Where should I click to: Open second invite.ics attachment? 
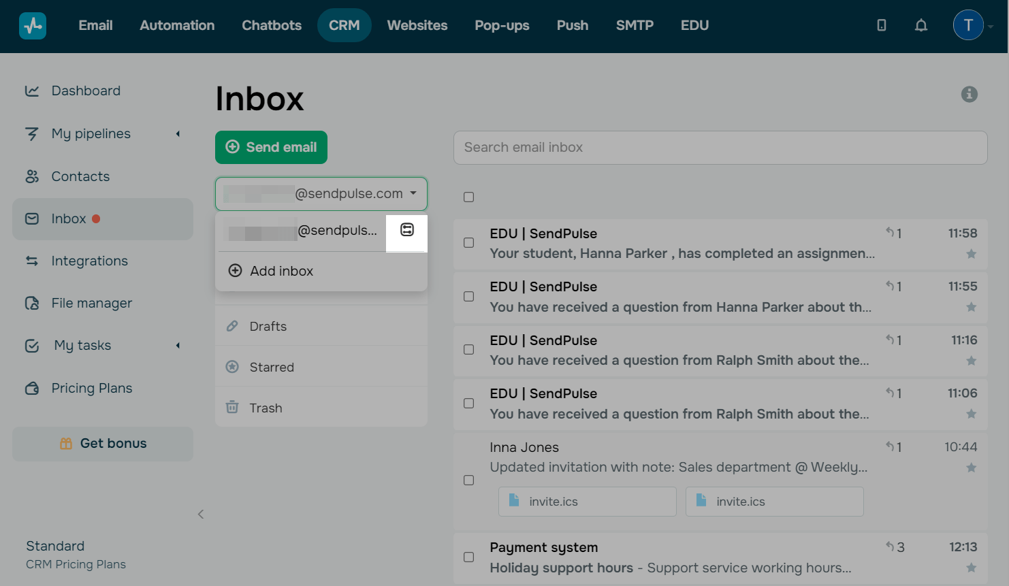click(x=775, y=502)
